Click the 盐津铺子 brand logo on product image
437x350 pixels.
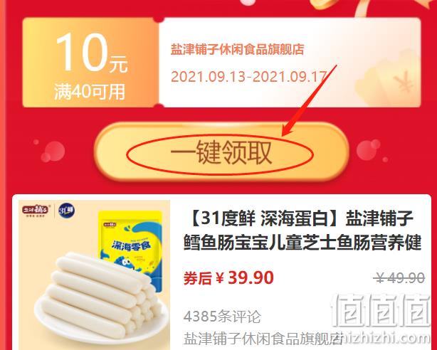[36, 211]
